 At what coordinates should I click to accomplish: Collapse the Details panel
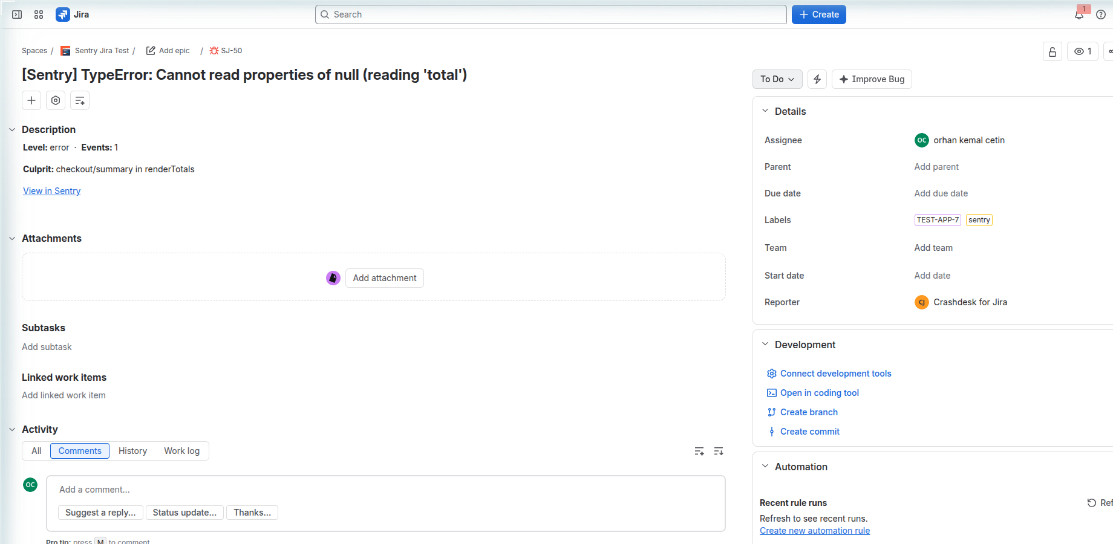(x=765, y=111)
